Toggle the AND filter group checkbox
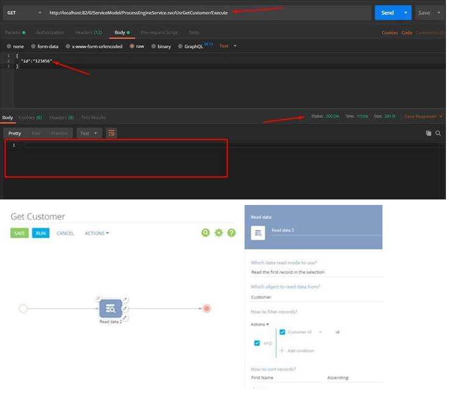Image resolution: width=449 pixels, height=394 pixels. pos(257,343)
